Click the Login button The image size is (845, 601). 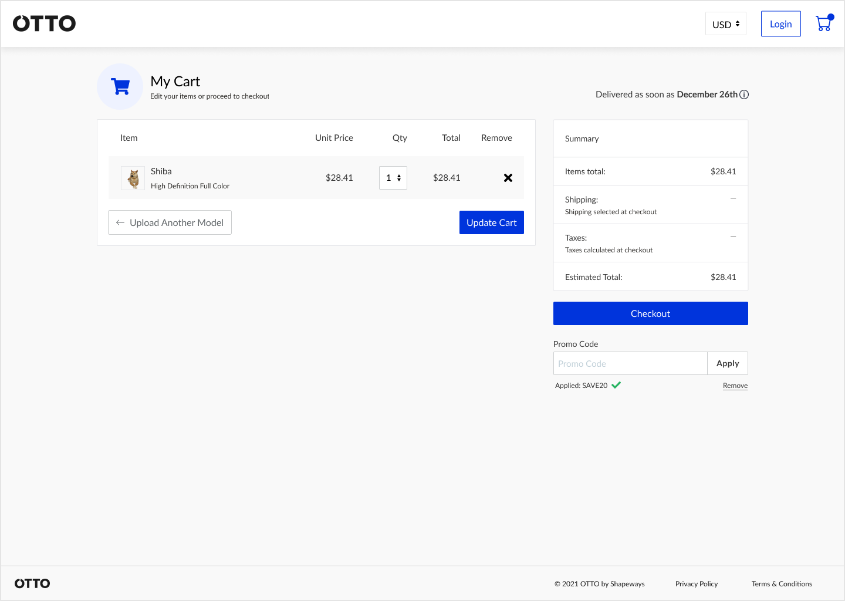781,24
